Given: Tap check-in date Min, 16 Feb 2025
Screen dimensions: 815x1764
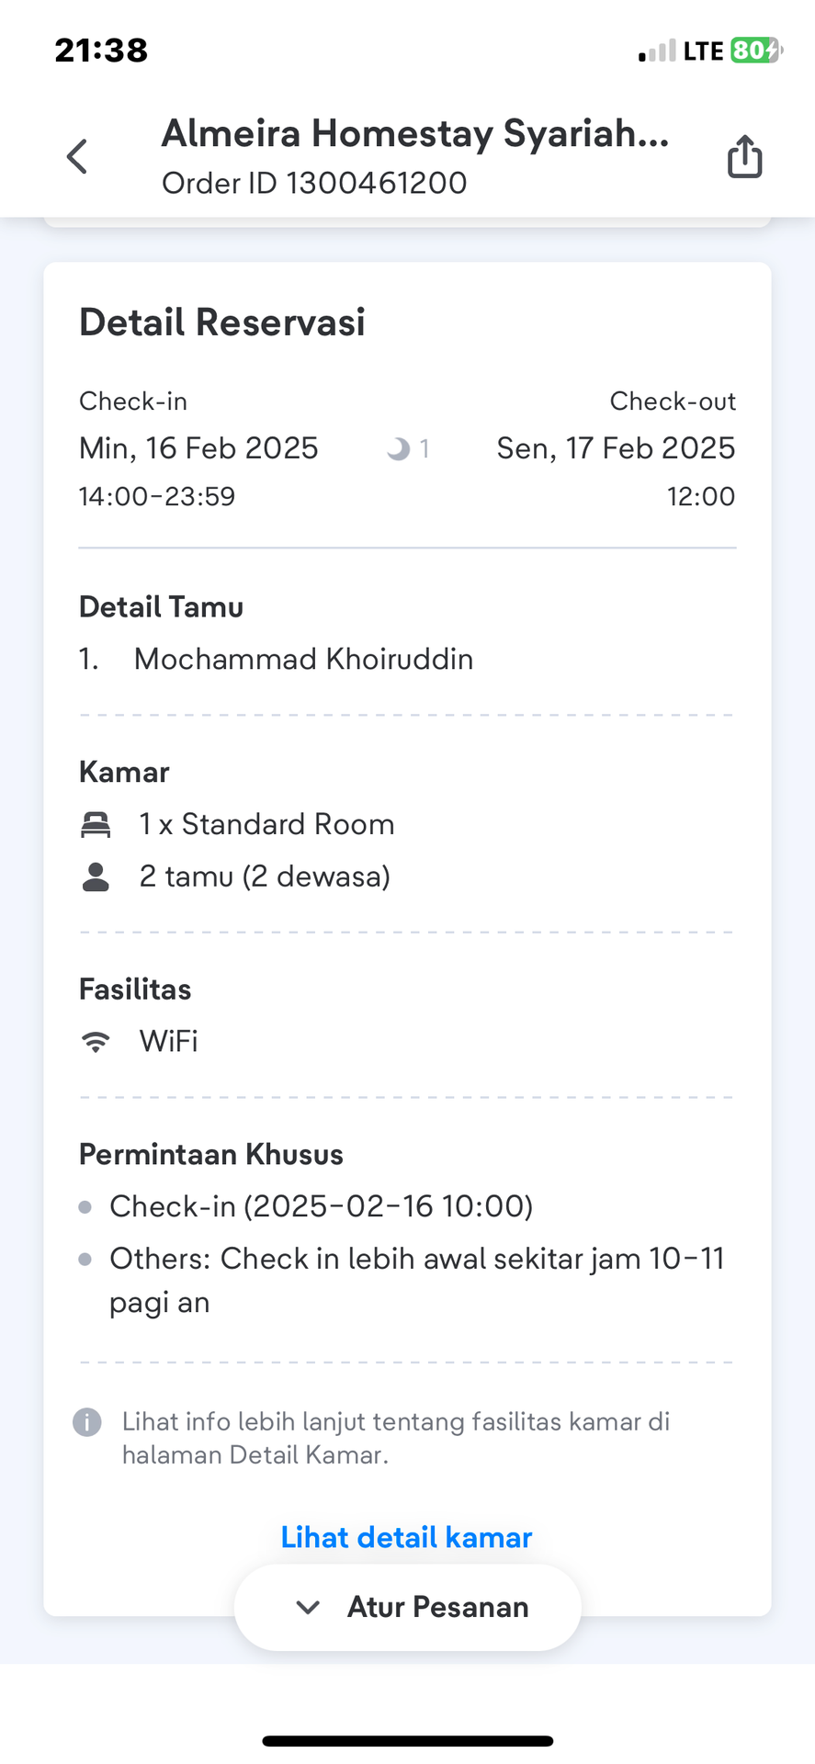Looking at the screenshot, I should point(198,448).
